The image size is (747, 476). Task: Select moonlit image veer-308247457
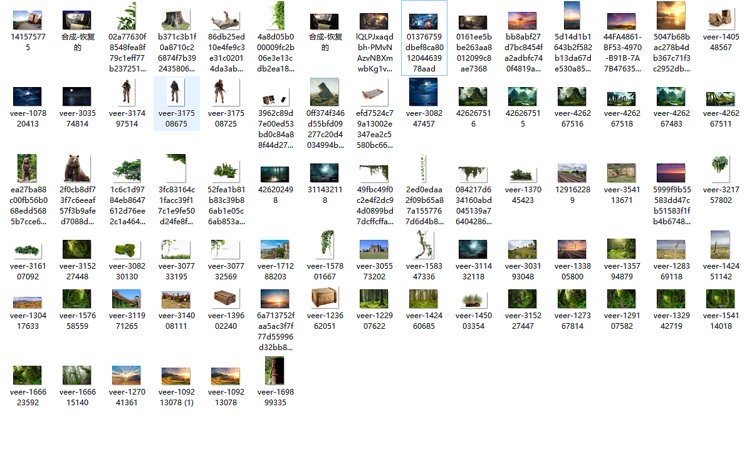point(424,92)
